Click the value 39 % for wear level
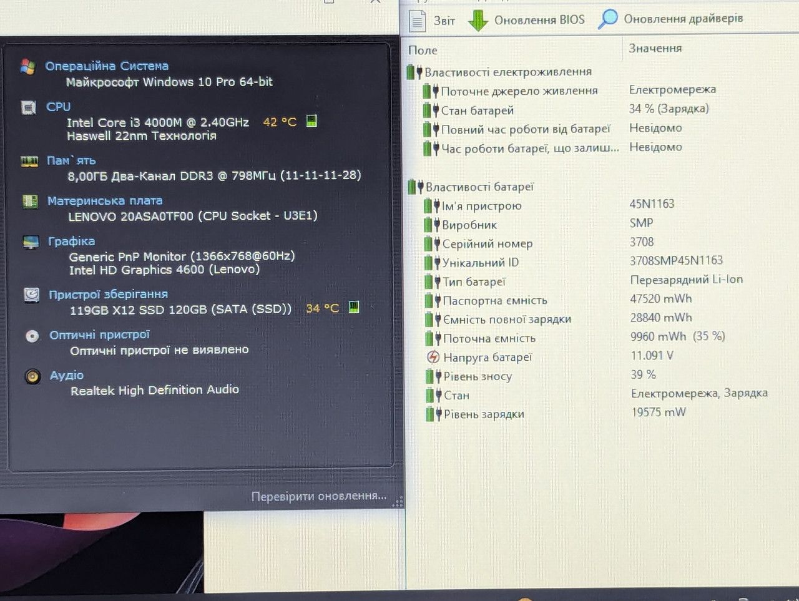 644,374
